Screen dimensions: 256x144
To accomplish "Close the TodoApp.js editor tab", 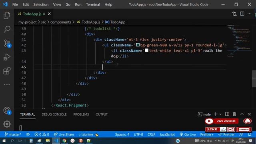I will (x=49, y=14).
